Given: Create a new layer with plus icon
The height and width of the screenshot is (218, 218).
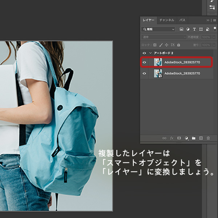Looking at the screenshot, I should pyautogui.click(x=201, y=138).
